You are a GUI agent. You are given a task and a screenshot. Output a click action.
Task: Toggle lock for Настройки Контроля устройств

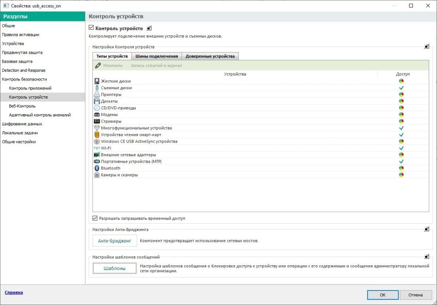tap(427, 46)
